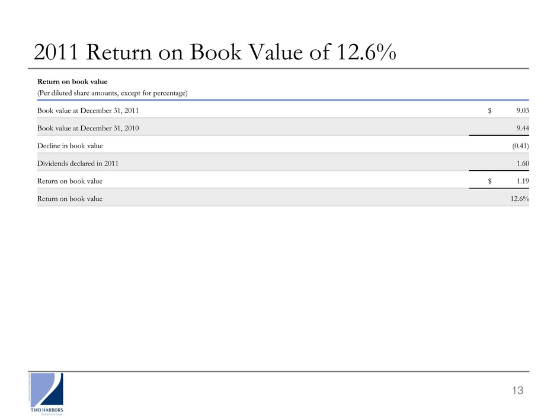Viewport: 557px width, 418px height.
Task: Click the 9.03 book value figure
Action: (x=520, y=110)
